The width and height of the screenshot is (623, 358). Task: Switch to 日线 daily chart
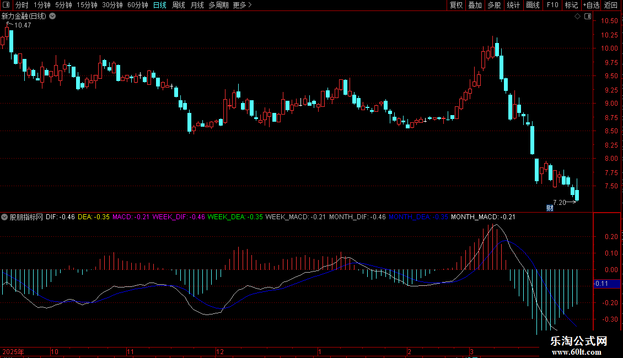(160, 5)
